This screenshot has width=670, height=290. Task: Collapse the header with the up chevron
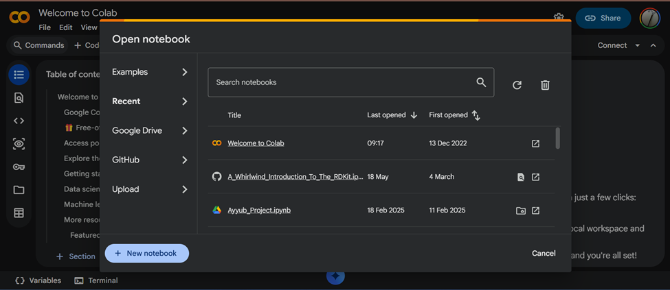pos(653,46)
